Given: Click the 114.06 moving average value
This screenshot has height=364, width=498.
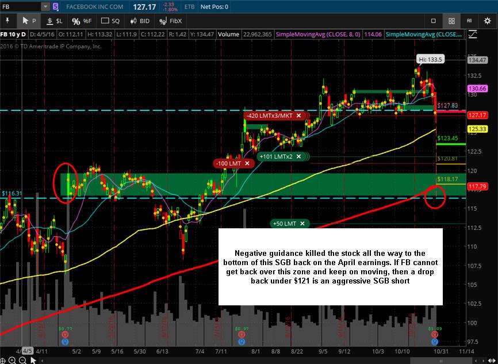Looking at the screenshot, I should [373, 35].
